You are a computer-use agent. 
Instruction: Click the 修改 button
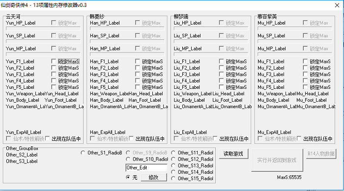click(153, 177)
